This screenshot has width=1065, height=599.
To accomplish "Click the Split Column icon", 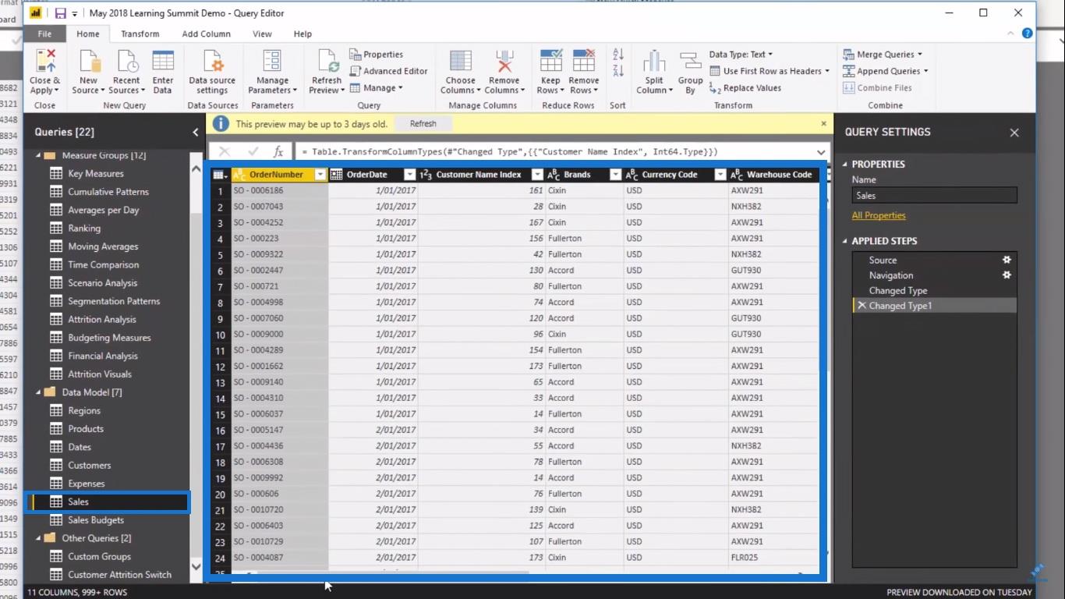I will coord(654,62).
